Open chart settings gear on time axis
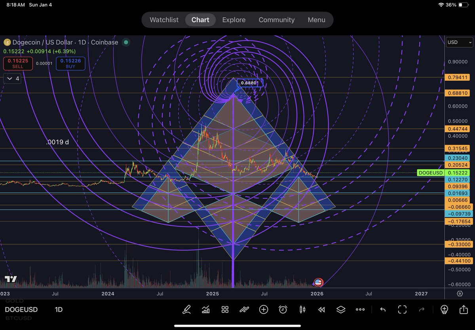The image size is (475, 330). pyautogui.click(x=460, y=294)
